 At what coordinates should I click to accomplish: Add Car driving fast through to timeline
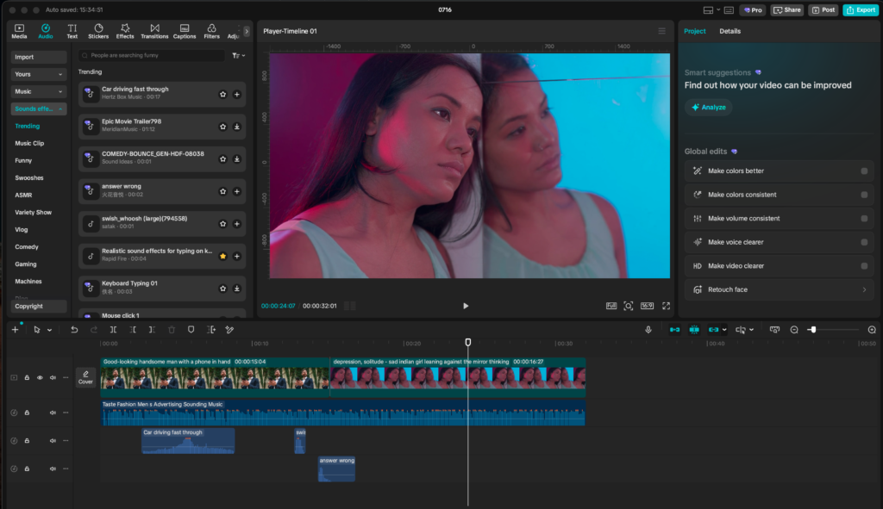click(237, 95)
